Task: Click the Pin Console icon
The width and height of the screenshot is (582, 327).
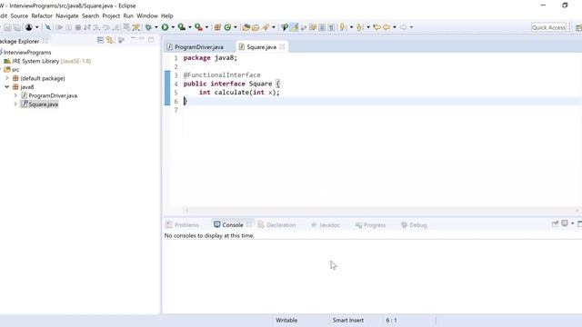Action: [x=555, y=223]
